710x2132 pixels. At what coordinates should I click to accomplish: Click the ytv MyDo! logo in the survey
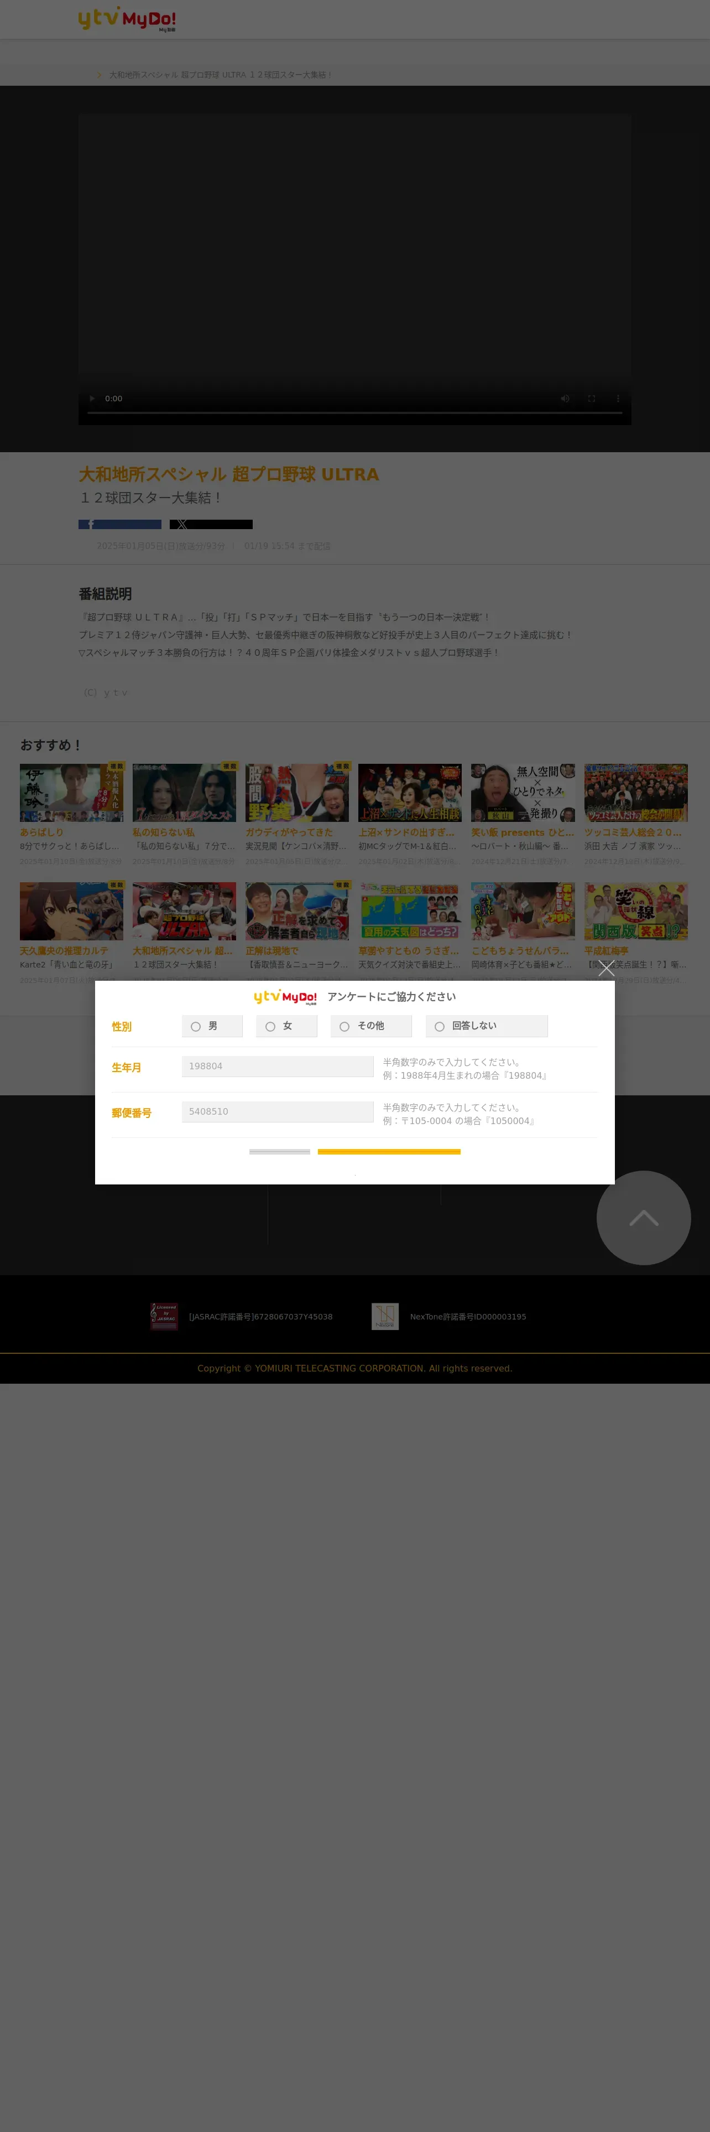[285, 996]
